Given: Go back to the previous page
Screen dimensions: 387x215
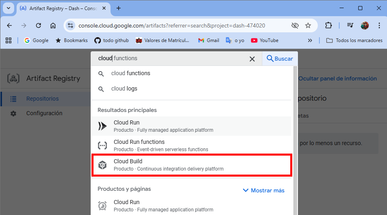Looking at the screenshot, I should click(x=9, y=25).
